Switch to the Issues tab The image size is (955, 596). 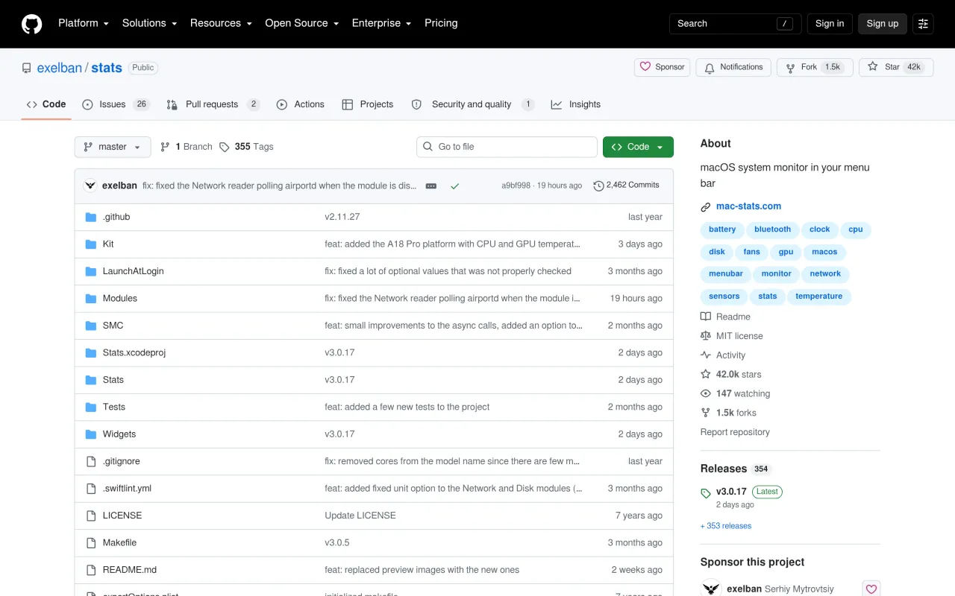(116, 104)
